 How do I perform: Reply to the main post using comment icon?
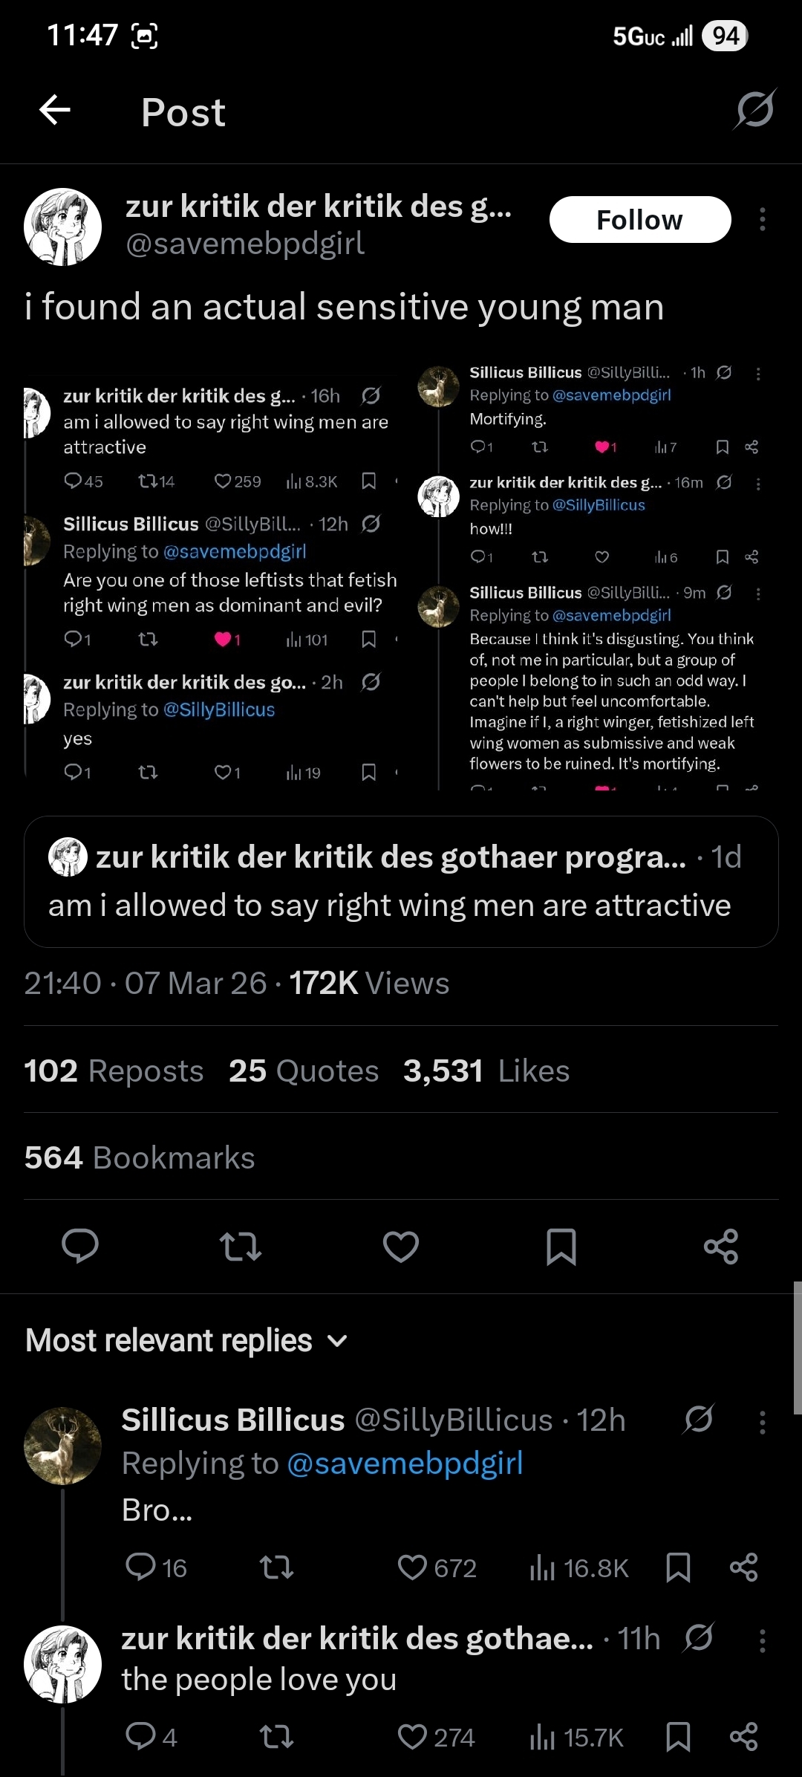[x=80, y=1246]
